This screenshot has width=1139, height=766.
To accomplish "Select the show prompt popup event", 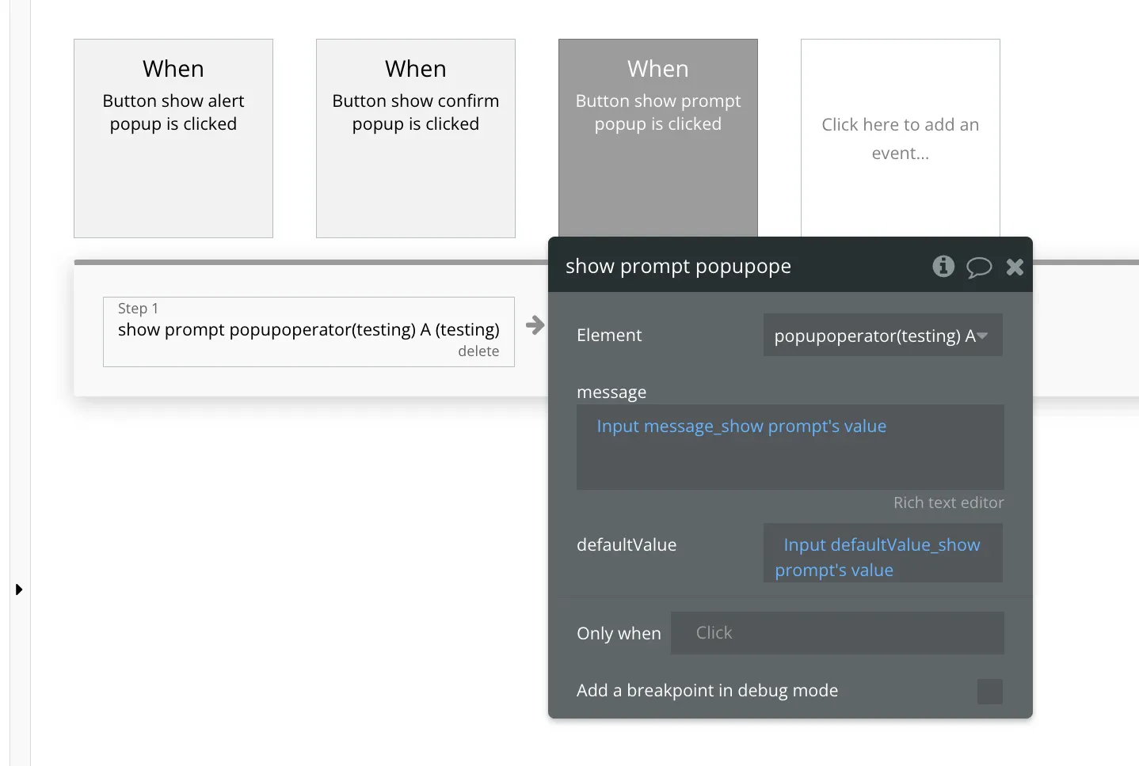I will click(657, 138).
